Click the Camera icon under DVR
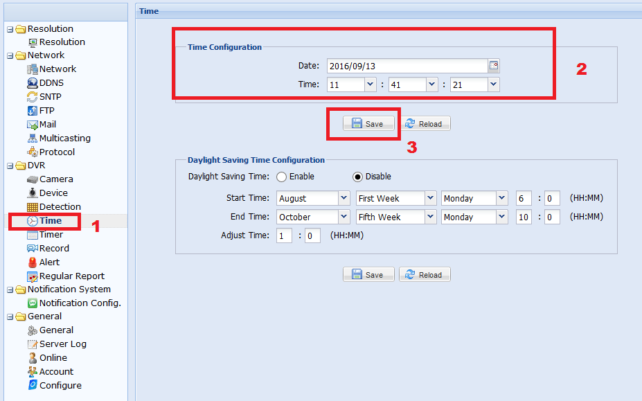The height and width of the screenshot is (401, 642). coord(33,179)
